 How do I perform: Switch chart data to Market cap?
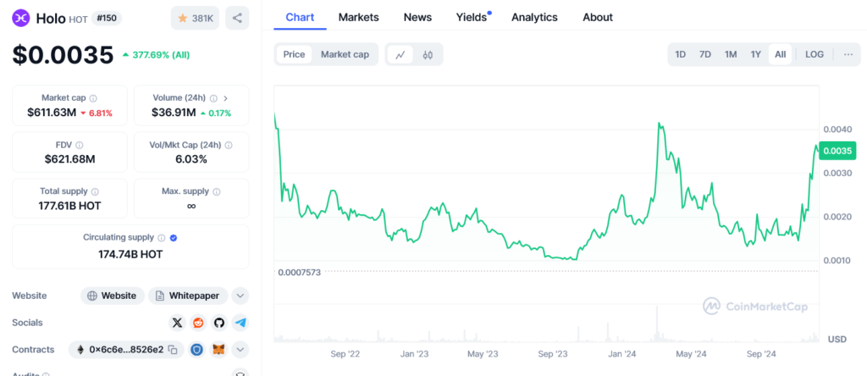click(x=345, y=54)
